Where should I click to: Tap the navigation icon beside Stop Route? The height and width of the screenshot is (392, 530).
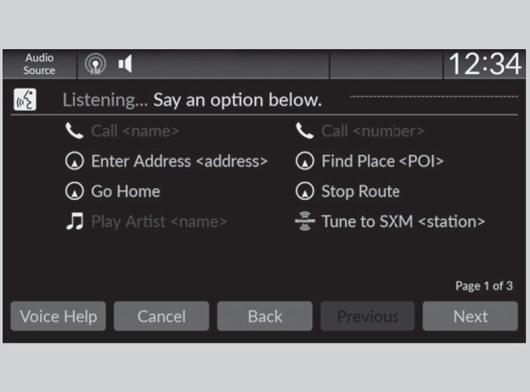click(304, 191)
